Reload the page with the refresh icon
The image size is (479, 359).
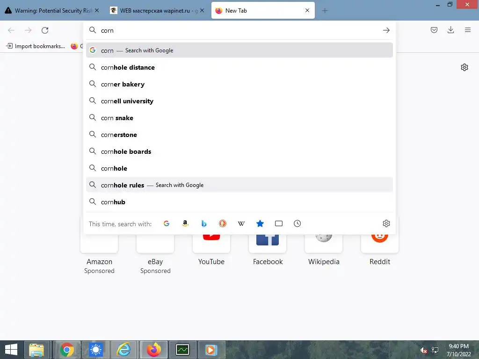coord(45,30)
